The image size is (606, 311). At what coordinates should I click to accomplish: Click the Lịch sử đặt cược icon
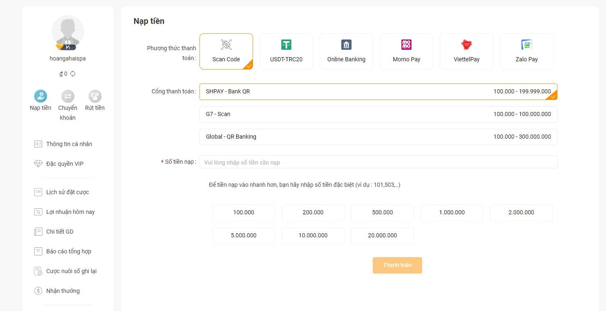[38, 192]
